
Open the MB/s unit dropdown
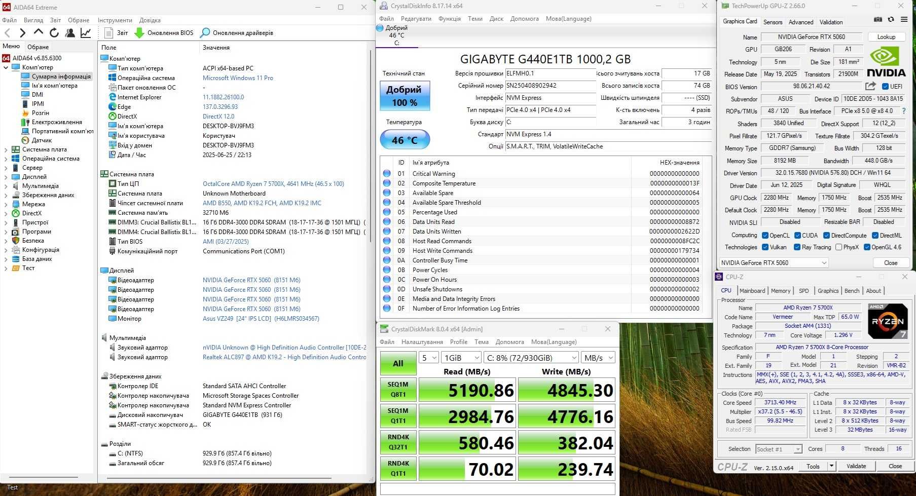[x=598, y=358]
